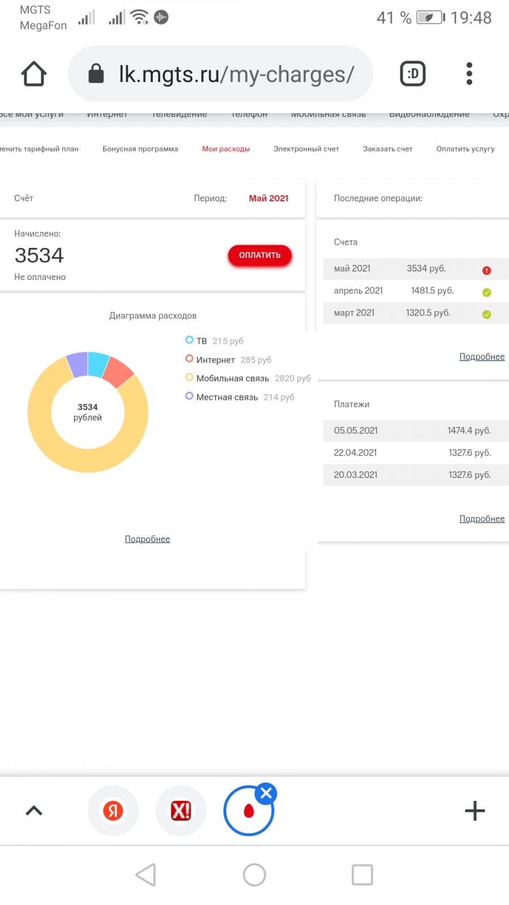Image resolution: width=509 pixels, height=905 pixels.
Task: Click the ТВ legend marker
Action: pyautogui.click(x=189, y=340)
